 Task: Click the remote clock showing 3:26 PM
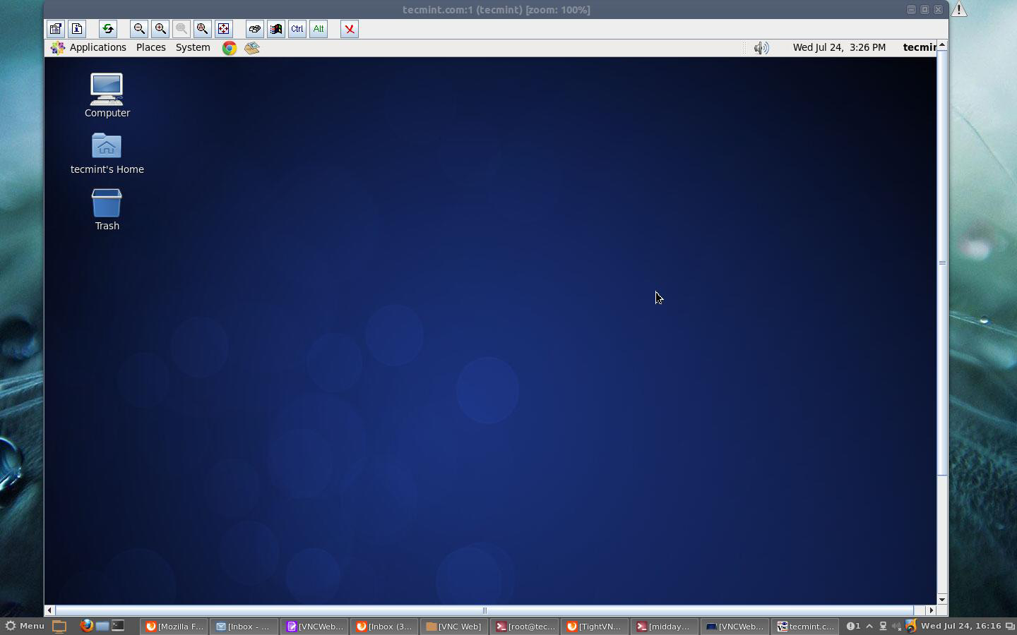pyautogui.click(x=839, y=47)
